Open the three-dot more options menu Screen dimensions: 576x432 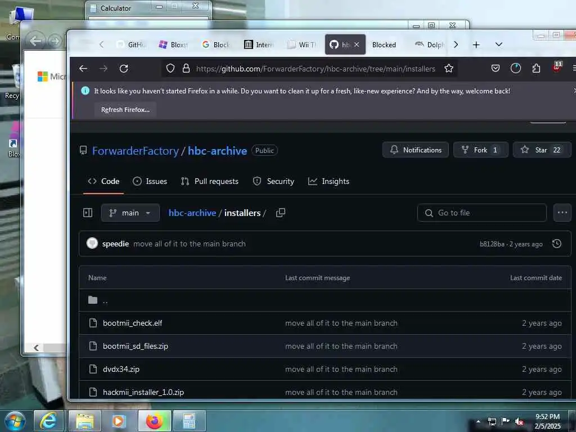tap(562, 213)
